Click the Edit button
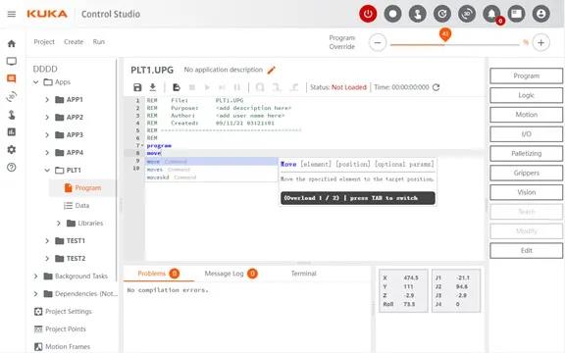The image size is (565, 353). click(526, 250)
